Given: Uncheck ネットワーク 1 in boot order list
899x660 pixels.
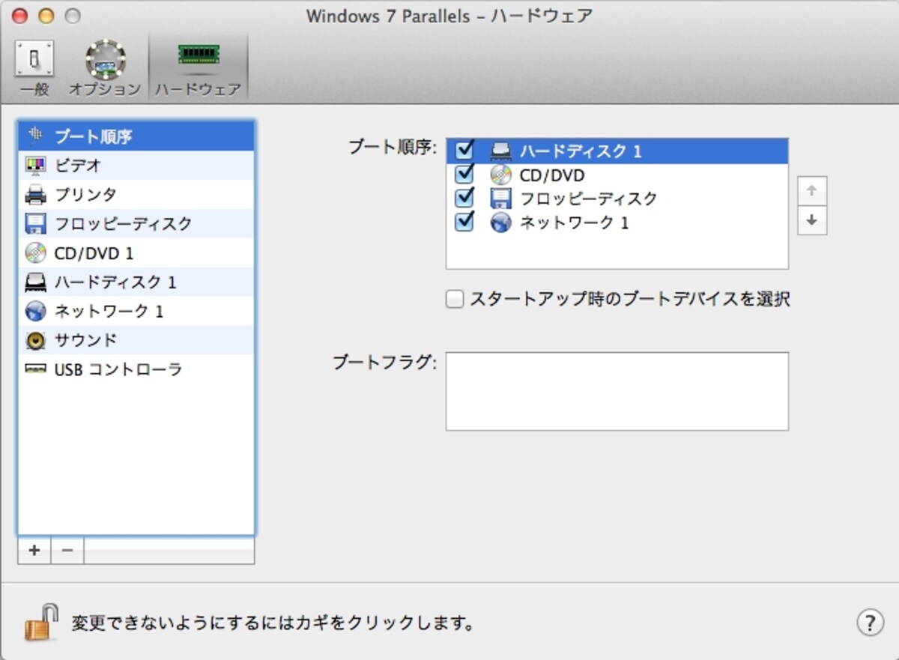Looking at the screenshot, I should [x=465, y=222].
